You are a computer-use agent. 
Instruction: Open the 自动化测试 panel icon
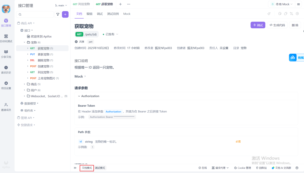point(6,38)
